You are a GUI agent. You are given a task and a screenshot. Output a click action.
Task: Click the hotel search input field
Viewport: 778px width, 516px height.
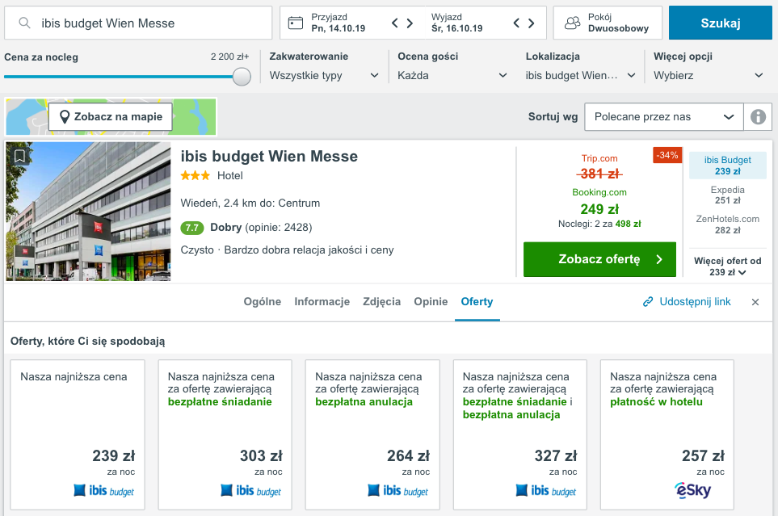coord(149,23)
